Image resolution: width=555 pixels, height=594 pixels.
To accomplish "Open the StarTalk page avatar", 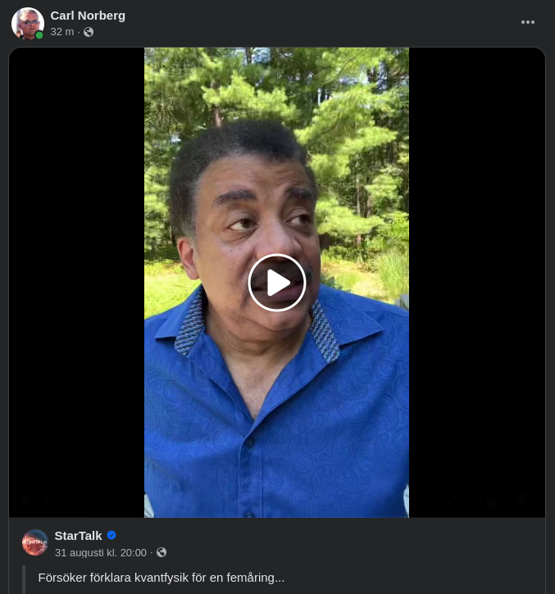I will (x=35, y=542).
